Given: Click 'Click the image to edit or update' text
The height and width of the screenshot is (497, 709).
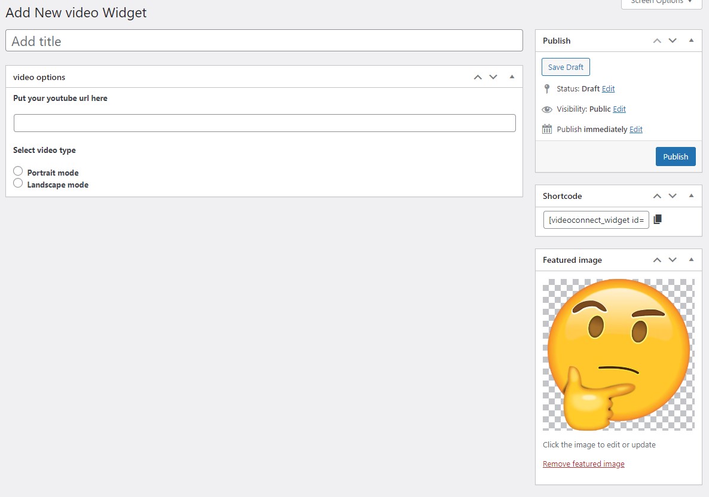Looking at the screenshot, I should point(599,444).
